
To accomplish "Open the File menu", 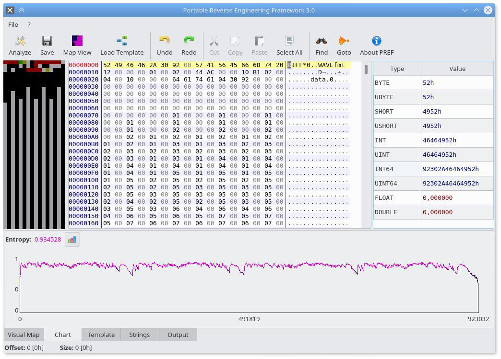I will (x=13, y=24).
